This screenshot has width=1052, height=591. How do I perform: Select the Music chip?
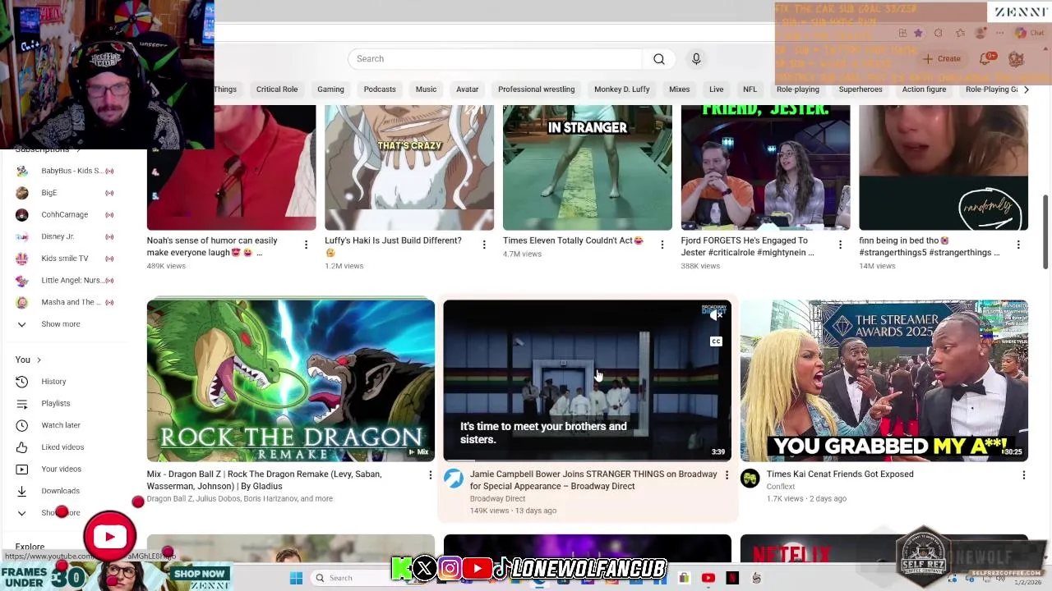[x=426, y=89]
